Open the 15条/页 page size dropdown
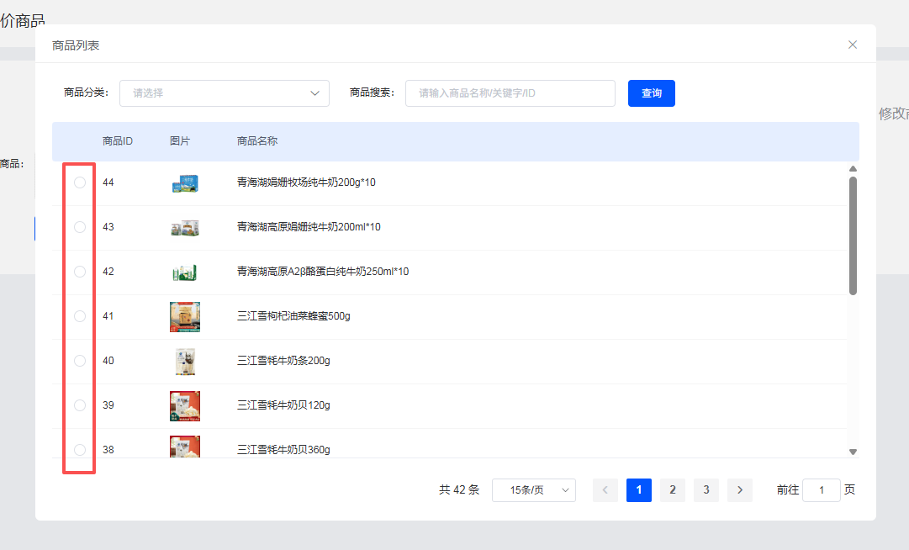The height and width of the screenshot is (550, 909). 533,490
